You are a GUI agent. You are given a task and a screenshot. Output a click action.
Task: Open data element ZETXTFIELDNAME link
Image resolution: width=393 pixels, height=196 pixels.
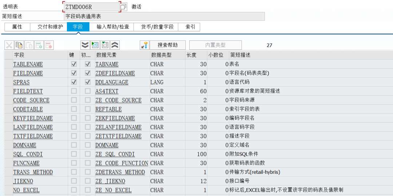point(118,136)
